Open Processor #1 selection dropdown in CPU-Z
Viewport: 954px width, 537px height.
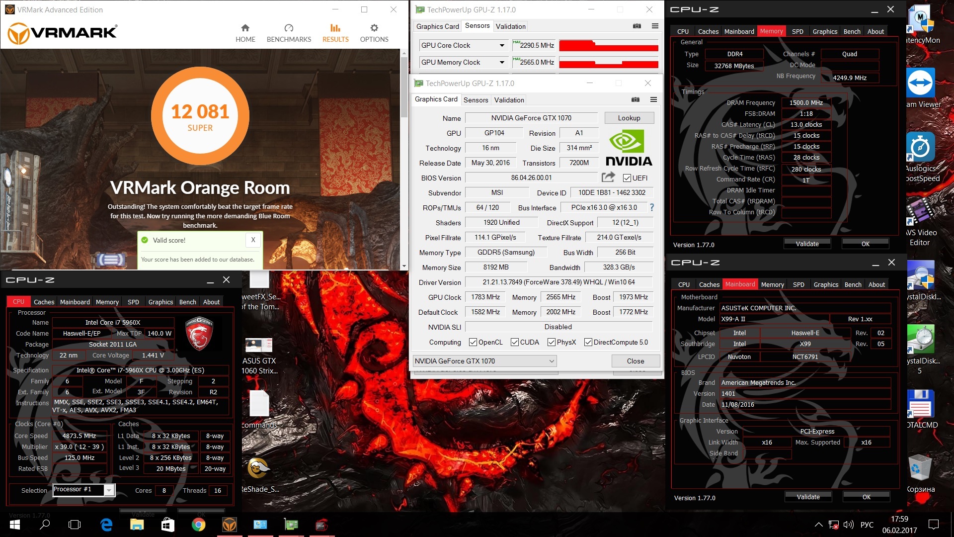(84, 490)
